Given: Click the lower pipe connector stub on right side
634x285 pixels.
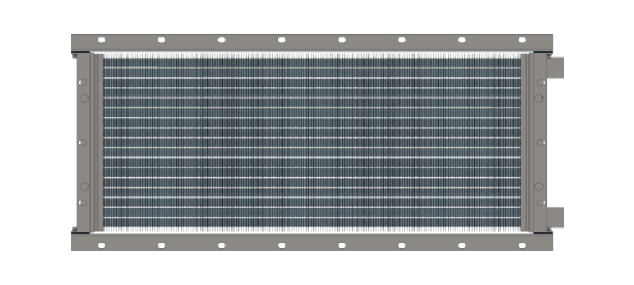Looking at the screenshot, I should [x=555, y=217].
